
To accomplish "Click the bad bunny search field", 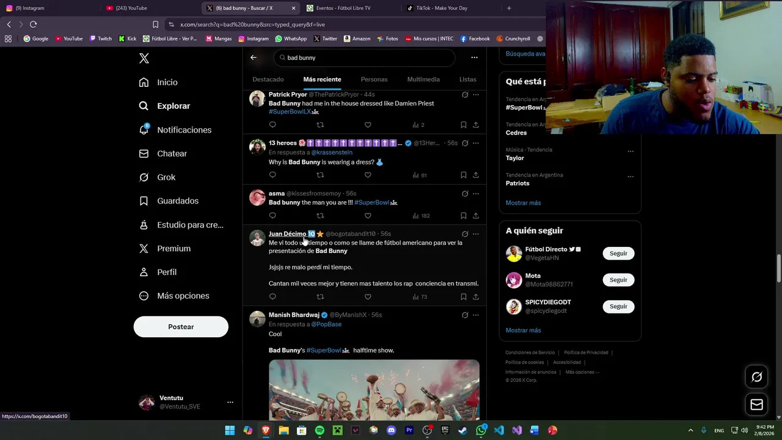I will point(364,57).
